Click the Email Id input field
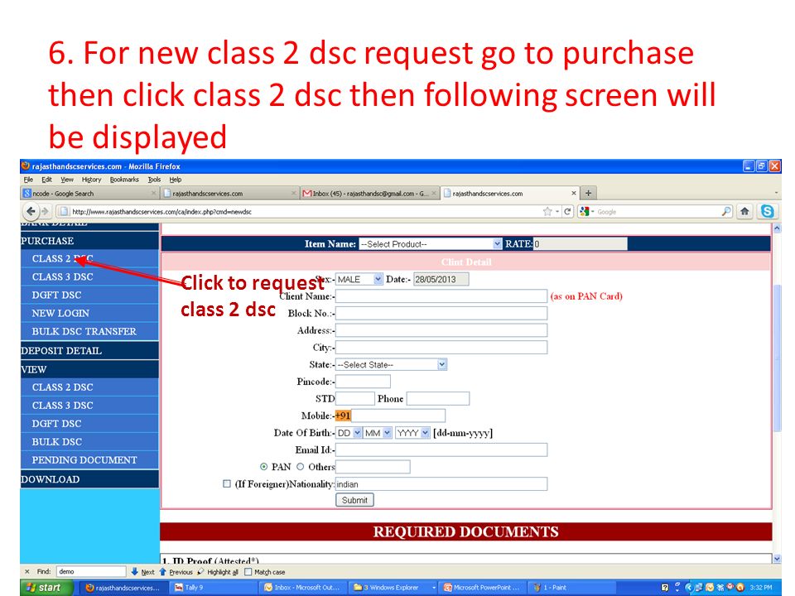This screenshot has width=795, height=596. [x=441, y=449]
